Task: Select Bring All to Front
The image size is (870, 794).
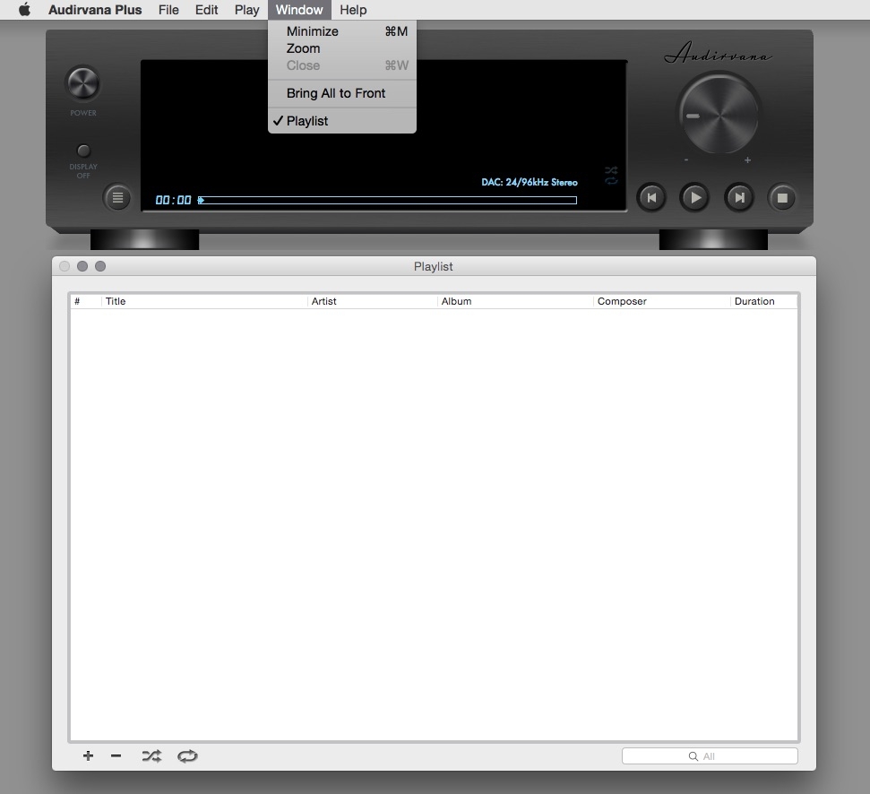Action: click(x=341, y=93)
